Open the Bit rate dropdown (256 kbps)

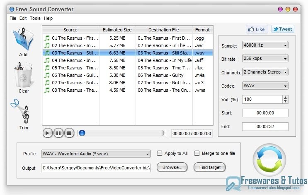coord(265,59)
